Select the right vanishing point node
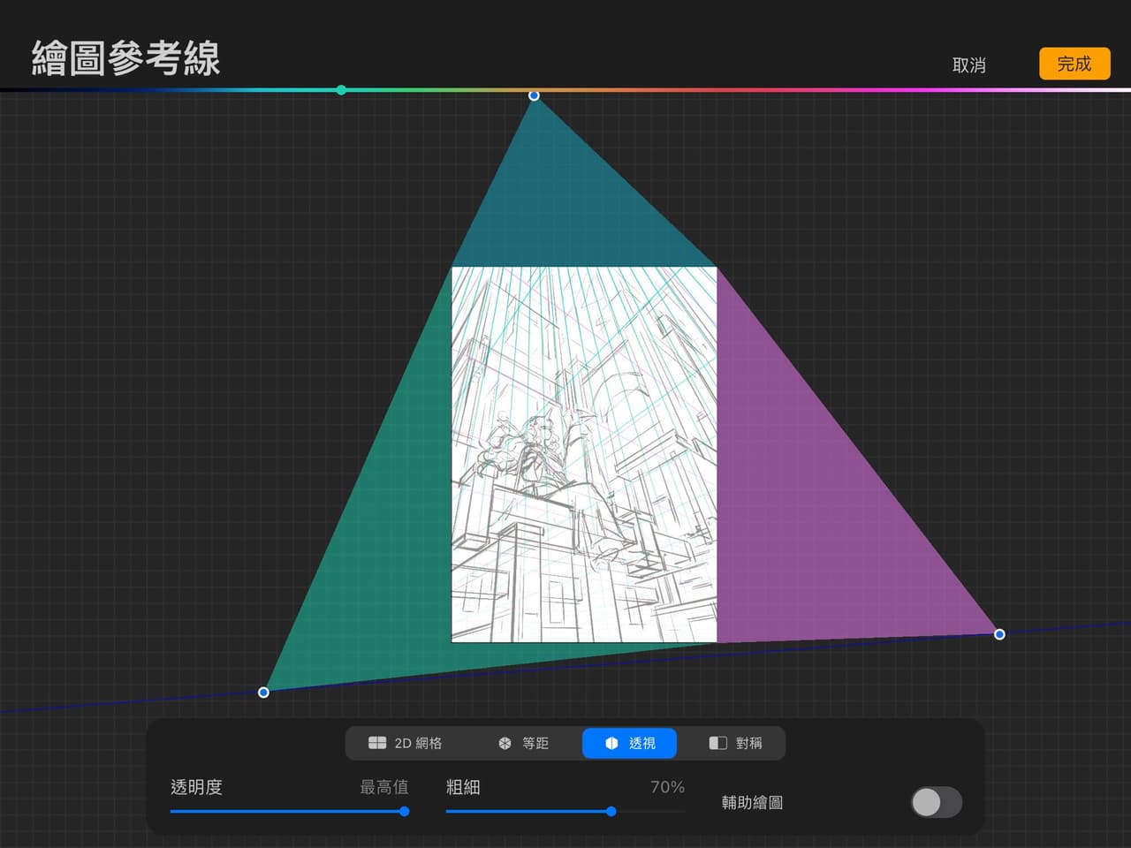 [x=999, y=634]
